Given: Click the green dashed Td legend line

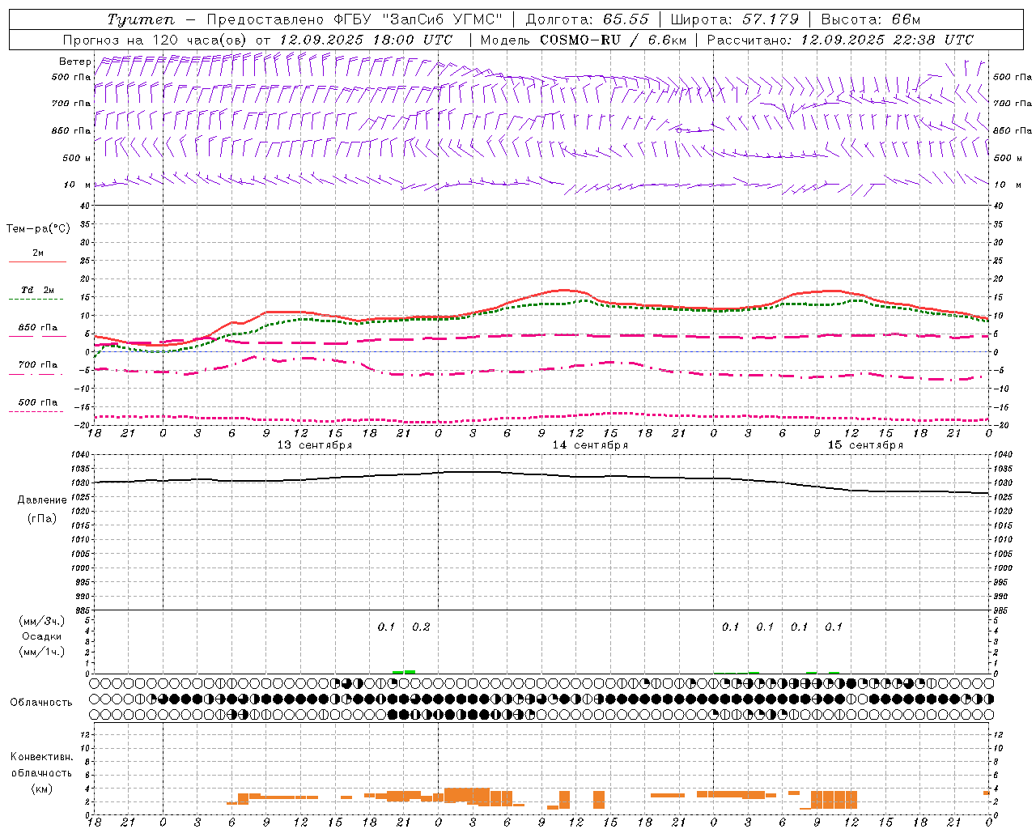Looking at the screenshot, I should [37, 299].
